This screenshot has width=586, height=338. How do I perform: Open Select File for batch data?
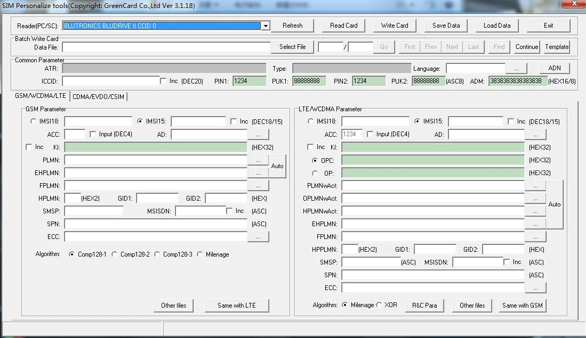pyautogui.click(x=292, y=47)
